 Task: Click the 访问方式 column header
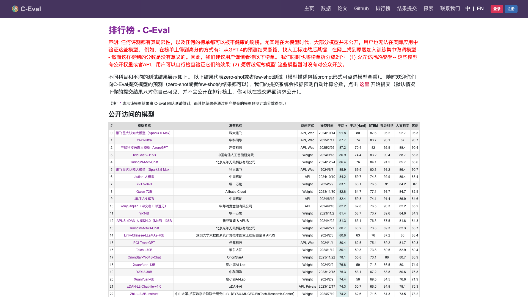pyautogui.click(x=307, y=126)
